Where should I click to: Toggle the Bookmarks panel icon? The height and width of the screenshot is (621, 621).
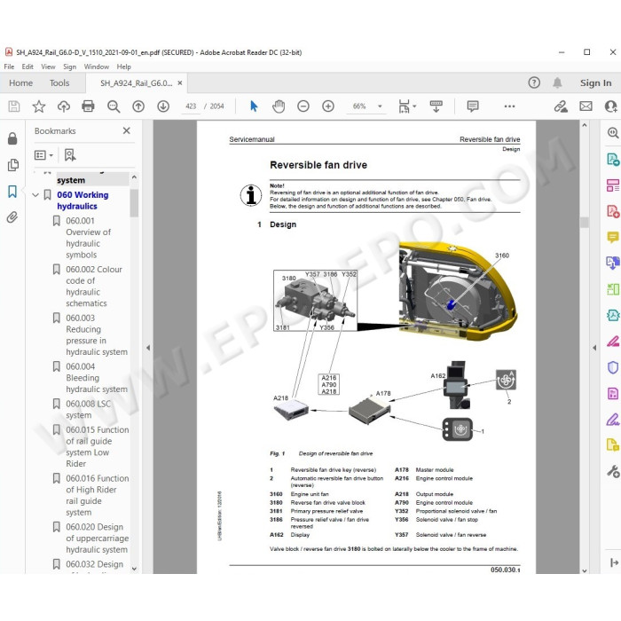tap(12, 192)
